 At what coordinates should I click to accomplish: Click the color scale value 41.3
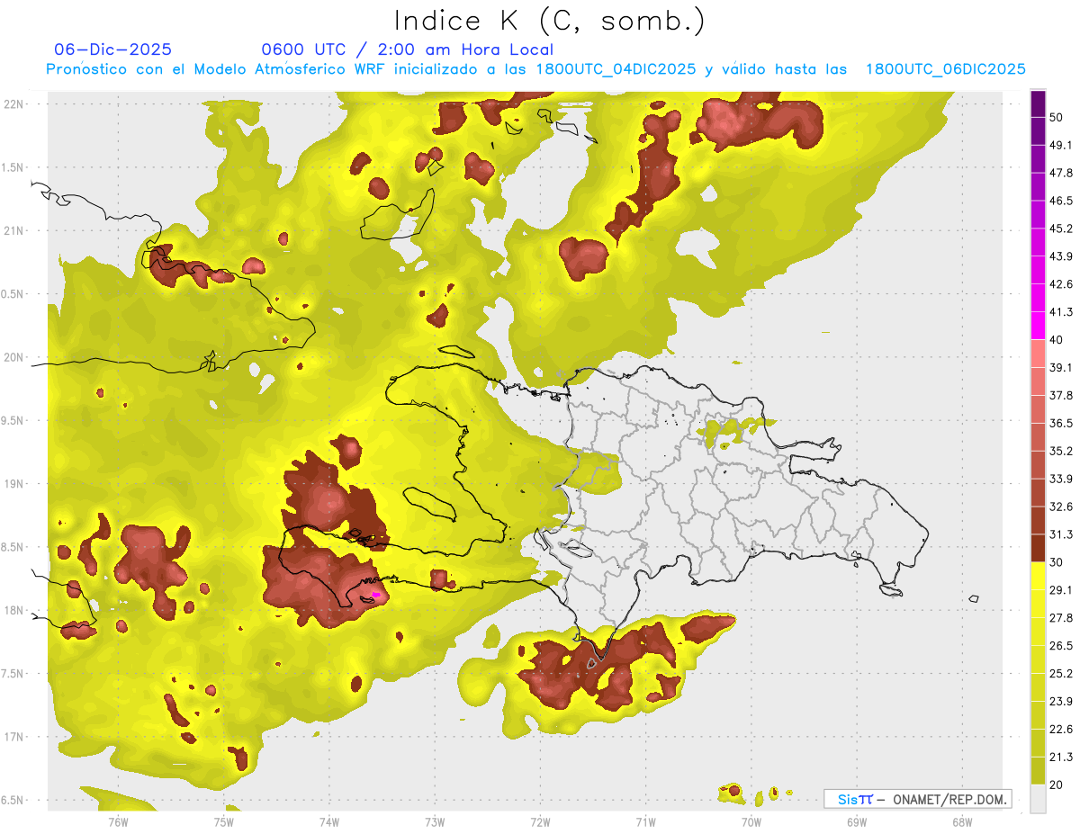1061,312
